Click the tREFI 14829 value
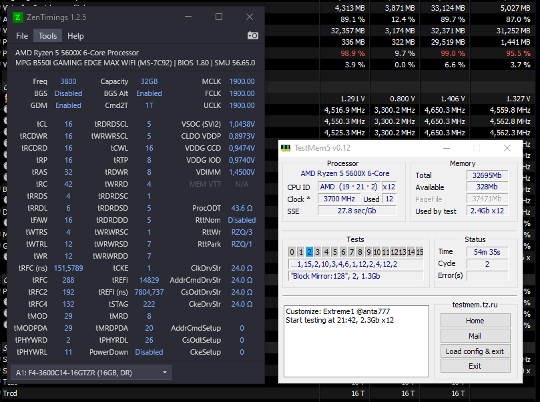Screen dimensions: 540x402 [149, 280]
